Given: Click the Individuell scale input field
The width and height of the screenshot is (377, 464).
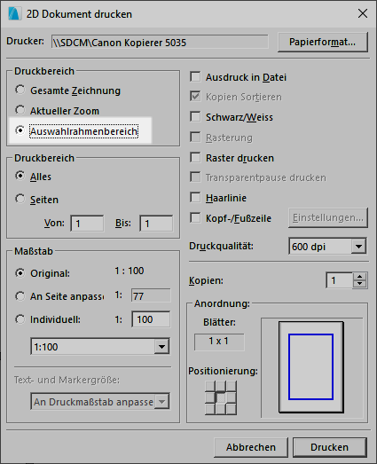Looking at the screenshot, I should [151, 319].
